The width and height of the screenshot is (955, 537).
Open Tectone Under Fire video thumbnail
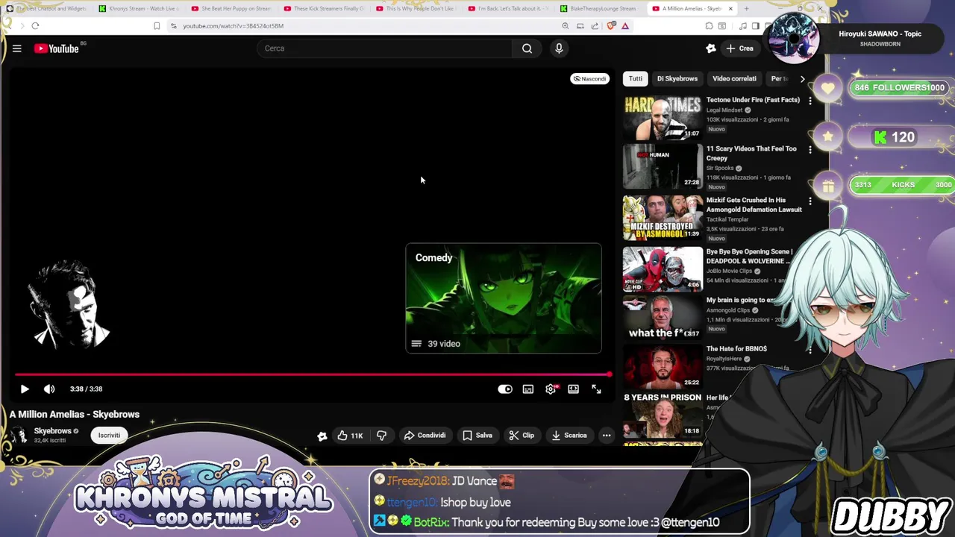[663, 118]
